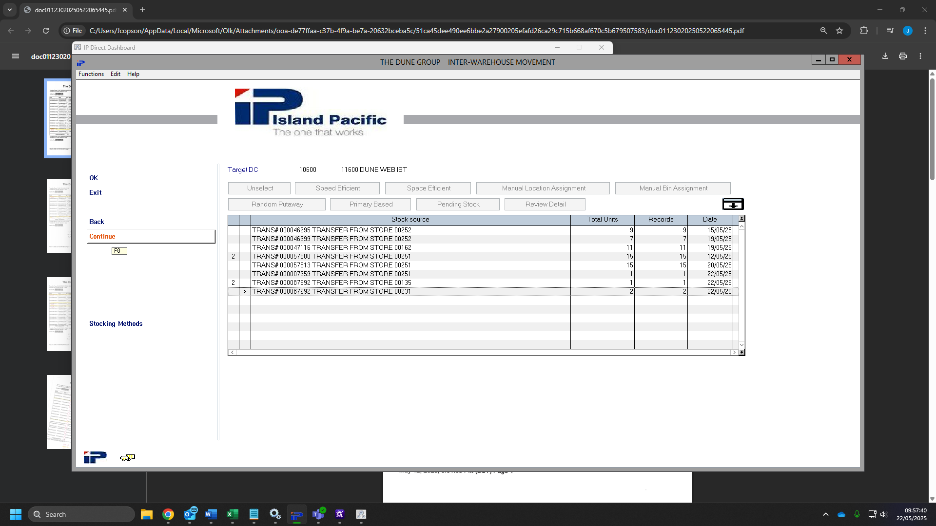Click scroll-to-bottom arrow on table scrollbar
Image resolution: width=936 pixels, height=526 pixels.
(741, 352)
